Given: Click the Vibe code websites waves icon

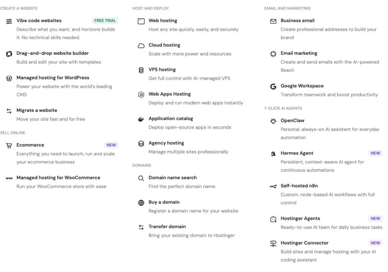Looking at the screenshot, I should [x=9, y=21].
